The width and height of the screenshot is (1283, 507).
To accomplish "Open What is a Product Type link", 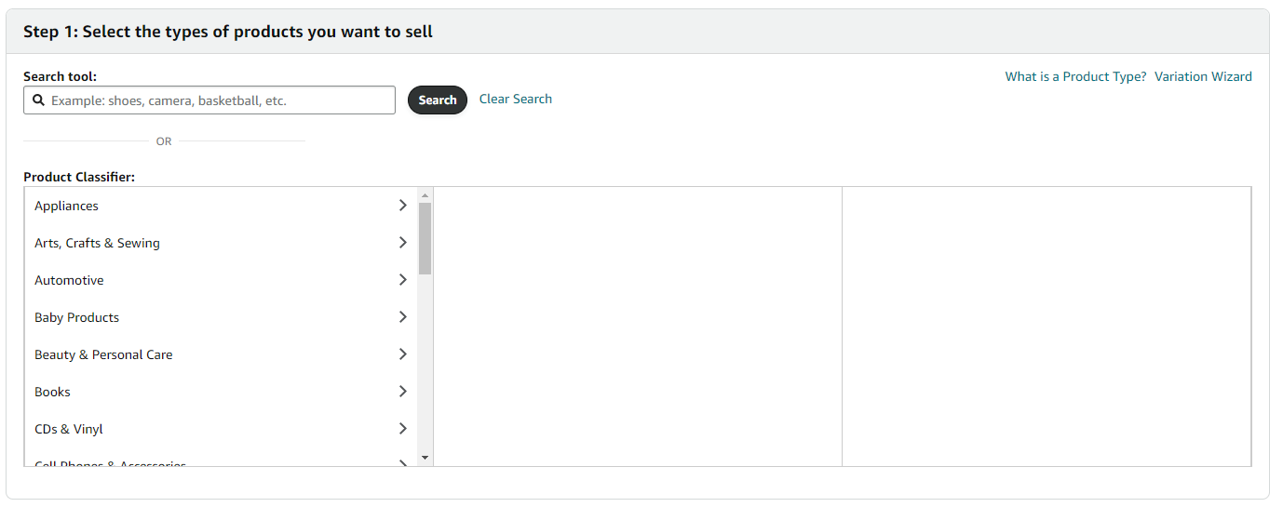I will tap(1075, 76).
